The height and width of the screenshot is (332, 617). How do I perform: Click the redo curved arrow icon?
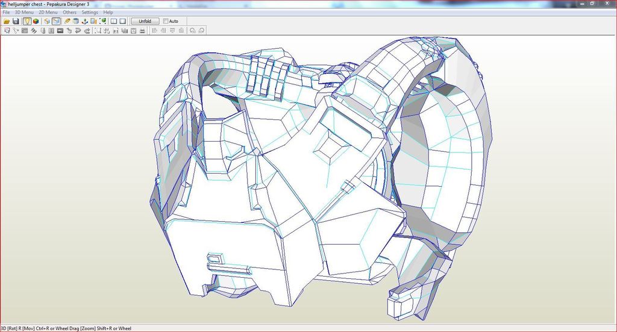[x=87, y=31]
